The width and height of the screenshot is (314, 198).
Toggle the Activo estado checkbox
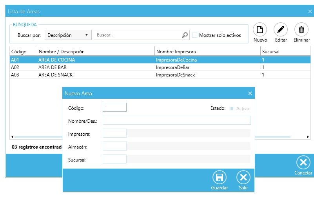(232, 109)
